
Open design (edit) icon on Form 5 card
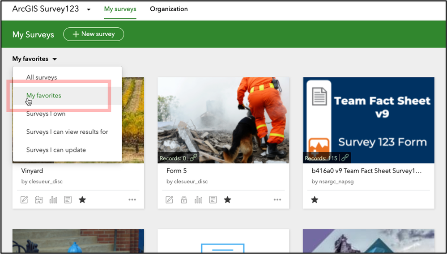tap(169, 200)
